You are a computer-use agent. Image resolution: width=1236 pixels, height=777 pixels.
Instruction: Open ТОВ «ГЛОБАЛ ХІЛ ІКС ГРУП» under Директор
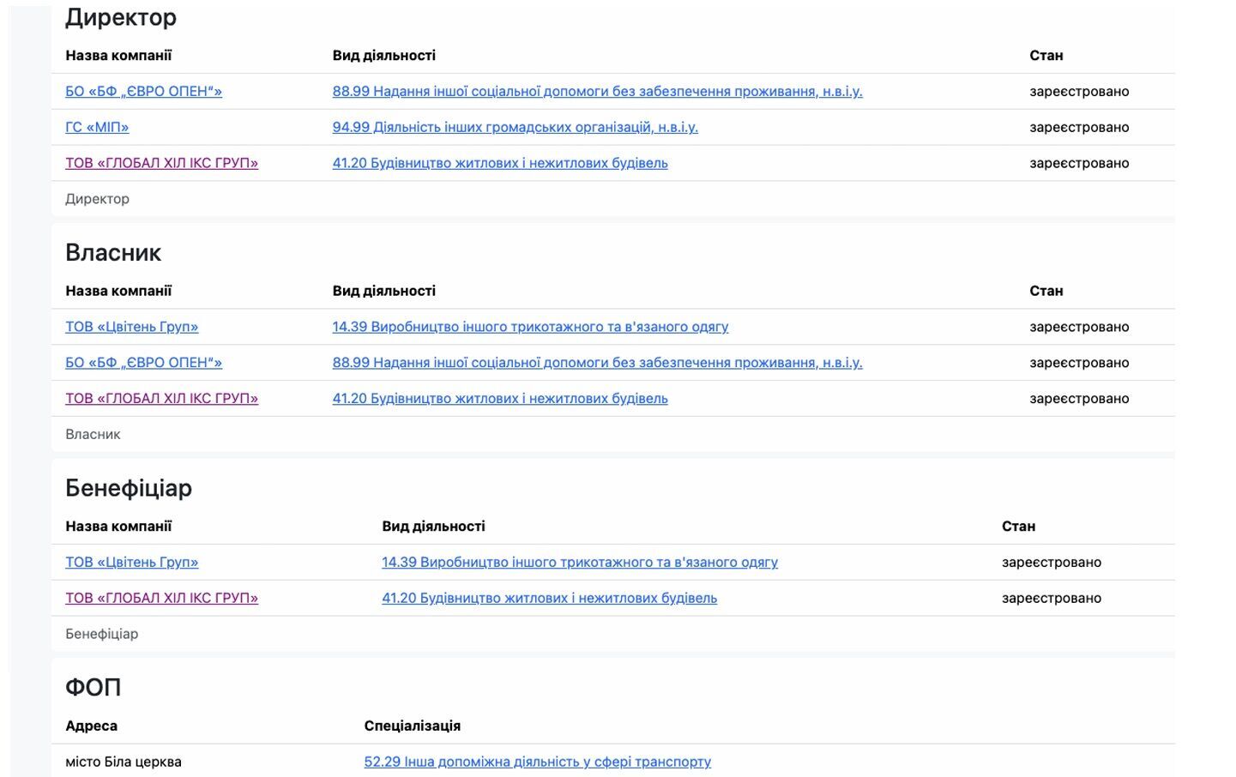pyautogui.click(x=161, y=163)
